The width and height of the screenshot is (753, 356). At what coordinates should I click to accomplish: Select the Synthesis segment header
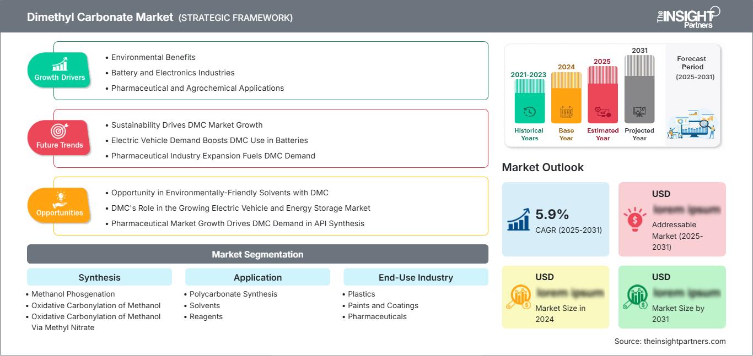tap(99, 277)
